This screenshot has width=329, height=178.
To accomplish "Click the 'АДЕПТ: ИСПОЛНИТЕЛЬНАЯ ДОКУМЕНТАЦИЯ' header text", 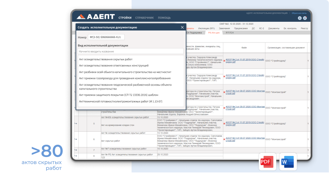I will pos(267,13).
